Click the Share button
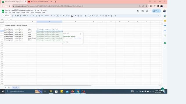 coord(156,11)
